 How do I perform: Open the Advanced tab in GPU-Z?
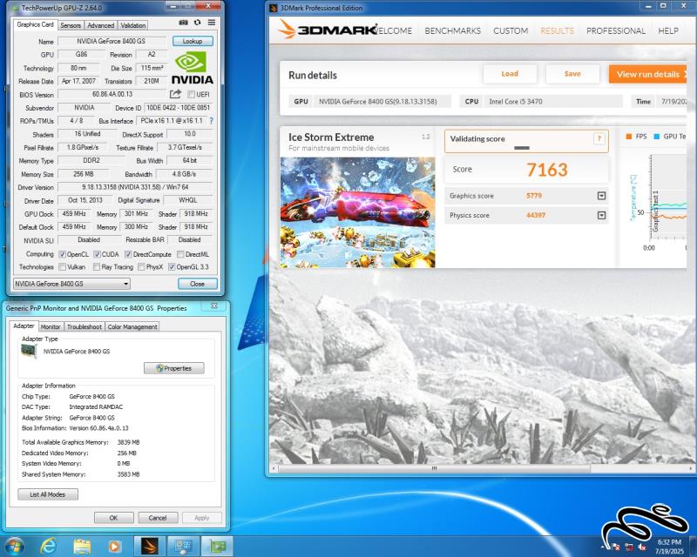pyautogui.click(x=100, y=25)
